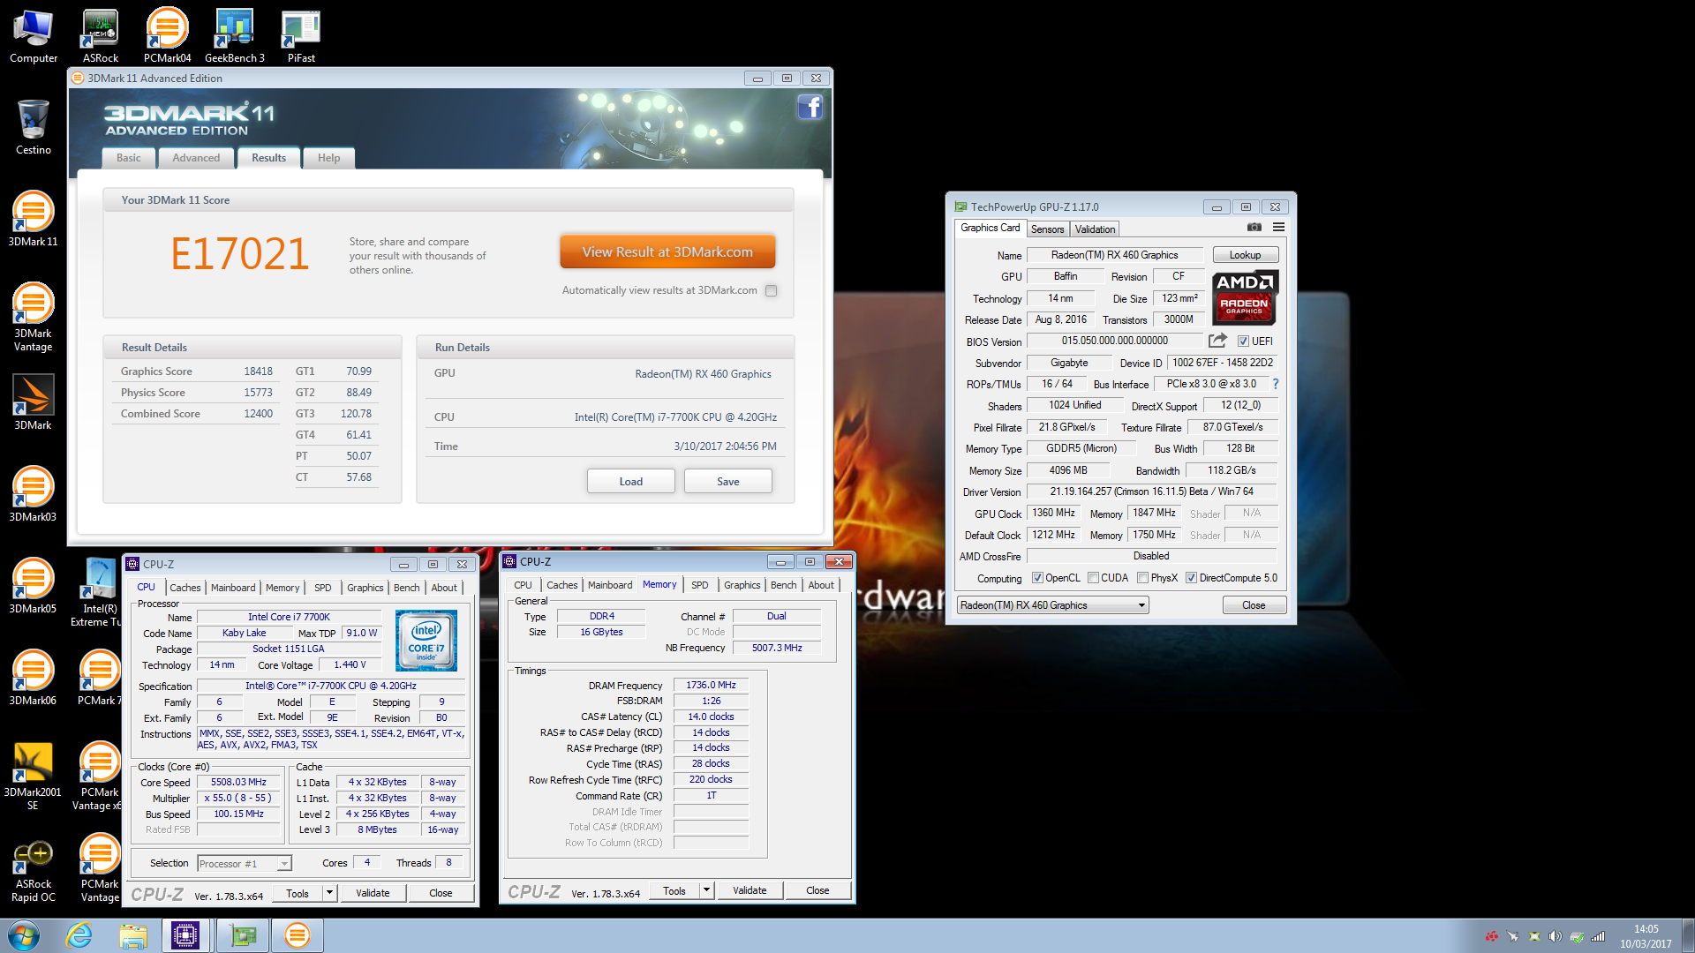Open Internet Explorer from taskbar

79,935
